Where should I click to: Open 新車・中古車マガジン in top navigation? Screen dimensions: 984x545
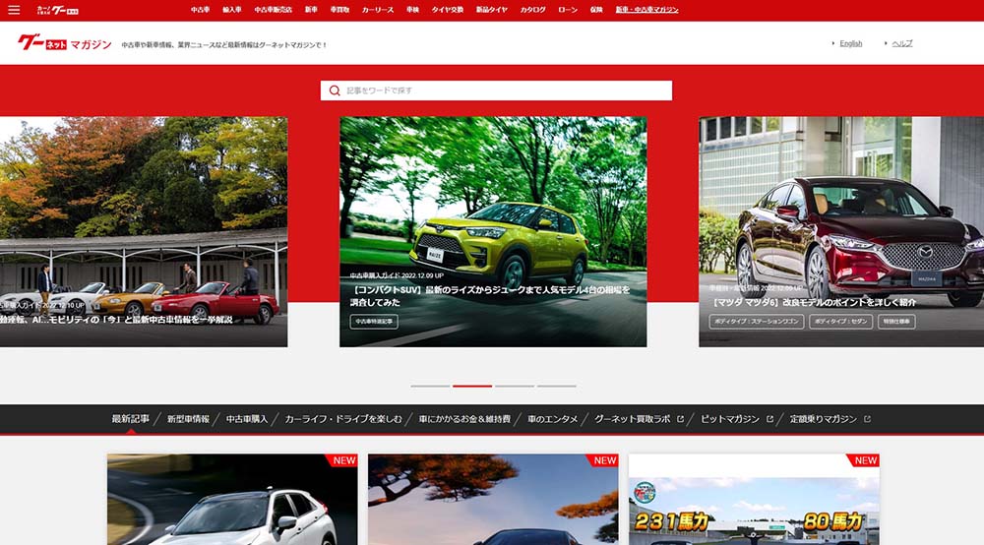tap(646, 10)
